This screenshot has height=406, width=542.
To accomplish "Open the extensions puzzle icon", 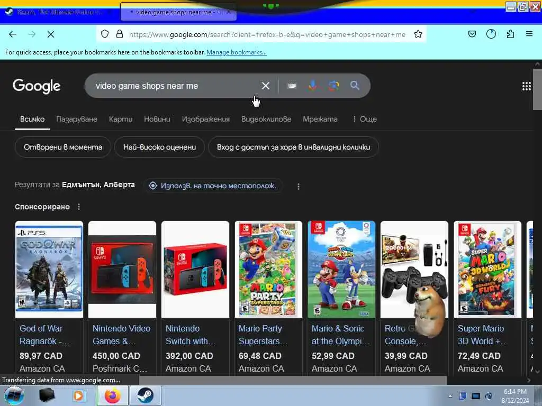I will [x=510, y=34].
